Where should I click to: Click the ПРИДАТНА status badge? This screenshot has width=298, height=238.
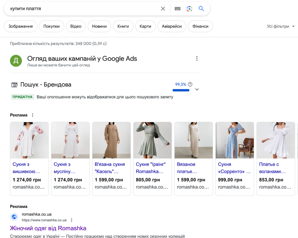pos(22,97)
